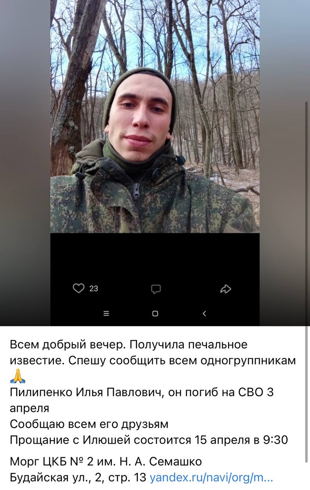This screenshot has height=490, width=310.
Task: Like the post with the heart icon
Action: [x=78, y=288]
